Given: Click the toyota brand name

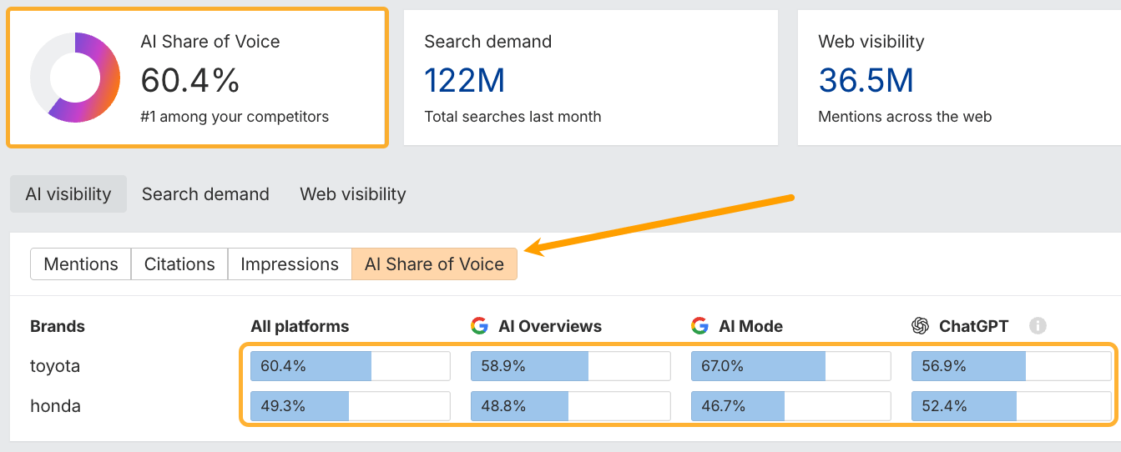Looking at the screenshot, I should 55,366.
